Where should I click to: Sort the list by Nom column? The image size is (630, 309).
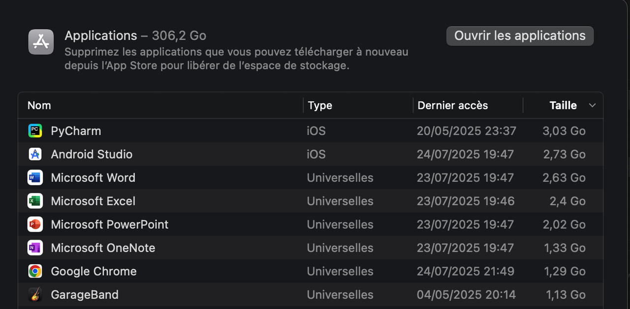tap(39, 106)
